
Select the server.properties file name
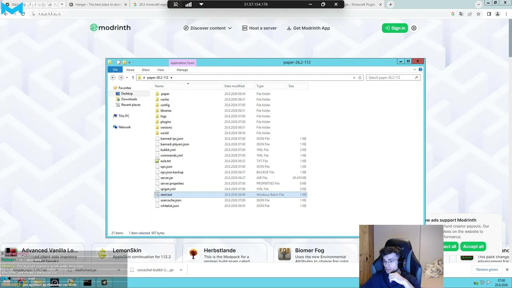[x=172, y=184]
